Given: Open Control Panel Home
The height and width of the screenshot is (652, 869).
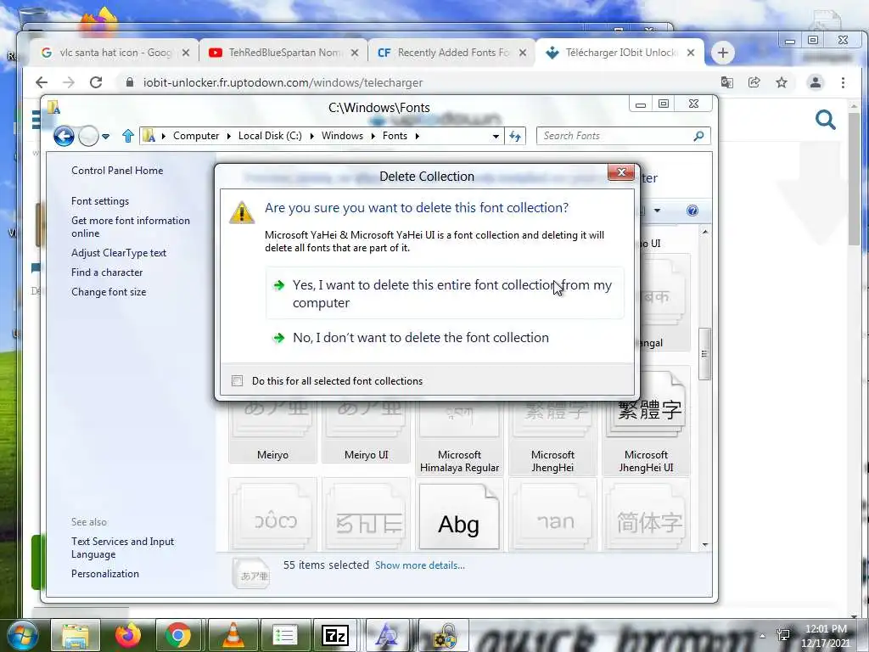Looking at the screenshot, I should [x=117, y=171].
